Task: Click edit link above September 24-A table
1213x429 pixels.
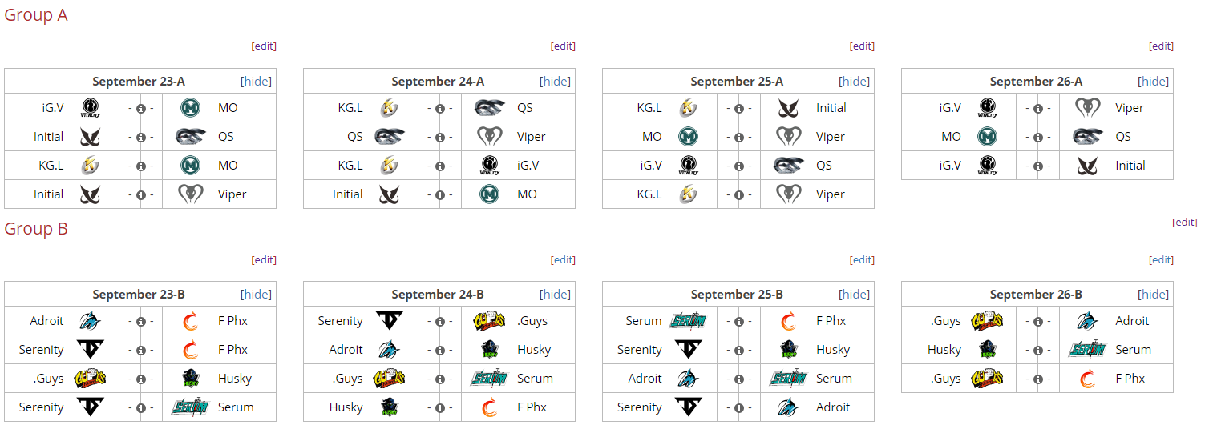Action: click(x=563, y=46)
